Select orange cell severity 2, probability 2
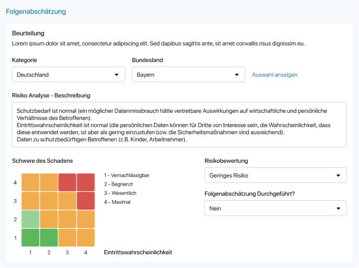The width and height of the screenshot is (359, 268). [49, 219]
